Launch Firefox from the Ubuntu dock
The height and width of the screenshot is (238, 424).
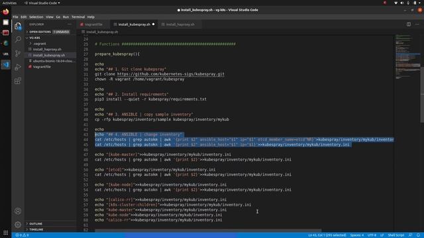[x=6, y=12]
